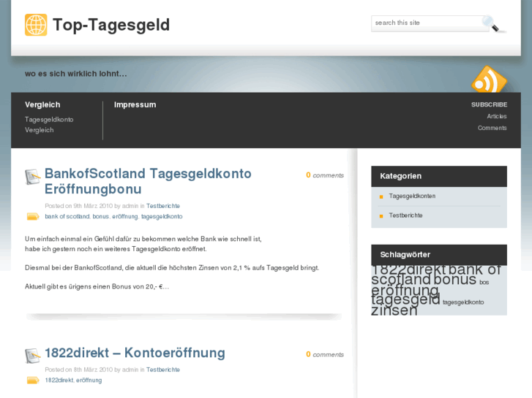Click the 'eröffnung' tag in the Schlagwörter cloud

point(405,291)
